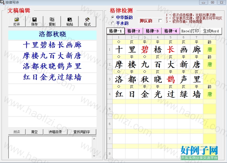Enable the 押仄韵 checkbox
Screen dimensions: 227x163
click(160, 21)
